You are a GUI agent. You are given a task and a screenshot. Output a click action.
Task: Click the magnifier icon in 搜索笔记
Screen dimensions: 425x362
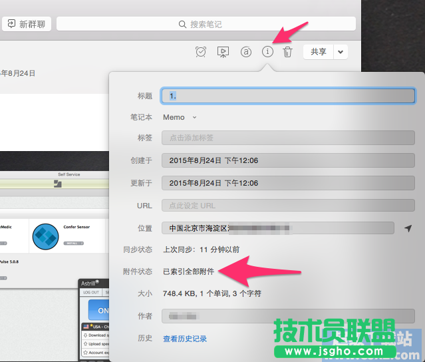point(183,24)
